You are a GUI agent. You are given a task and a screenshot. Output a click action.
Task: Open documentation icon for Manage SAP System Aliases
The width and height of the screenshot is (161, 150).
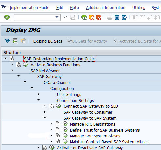58,136
